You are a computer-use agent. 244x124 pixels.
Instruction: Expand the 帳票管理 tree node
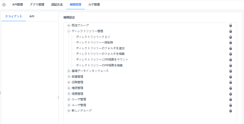pos(69,94)
